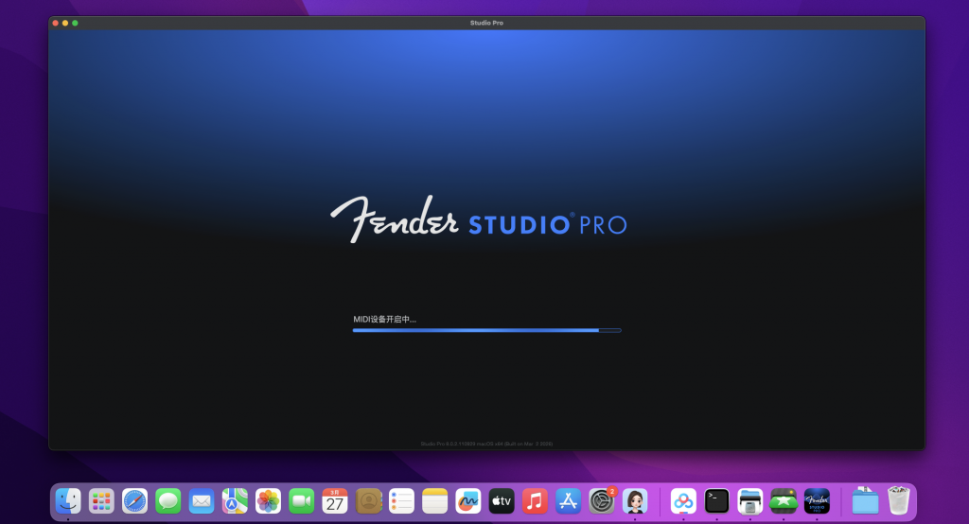Open the Calendar icon showing 27
Screen dimensions: 969x524
[x=335, y=500]
